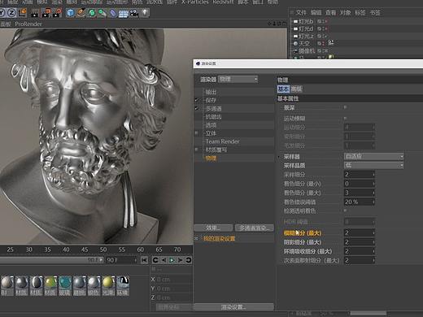Open the ProRender viewport menu
The height and width of the screenshot is (317, 423).
coord(28,24)
